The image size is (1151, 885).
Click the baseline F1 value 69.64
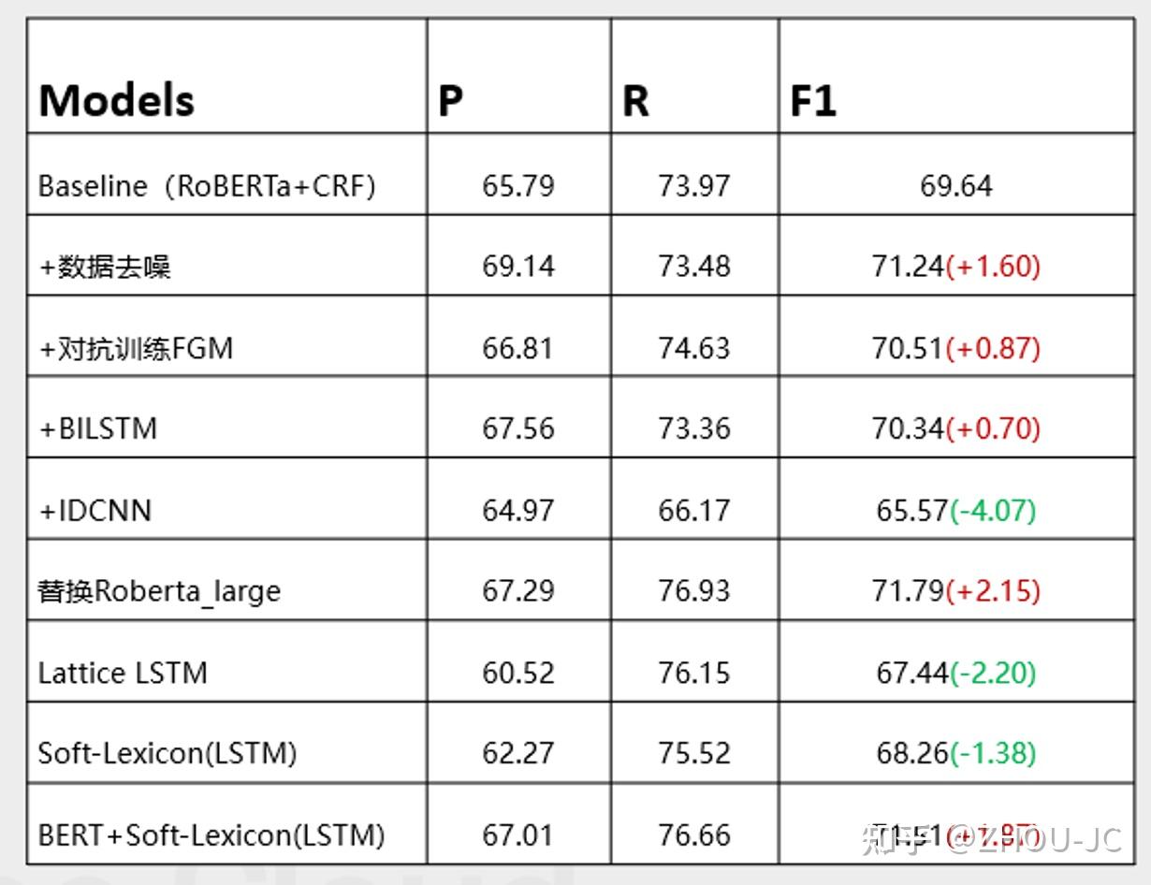[955, 185]
